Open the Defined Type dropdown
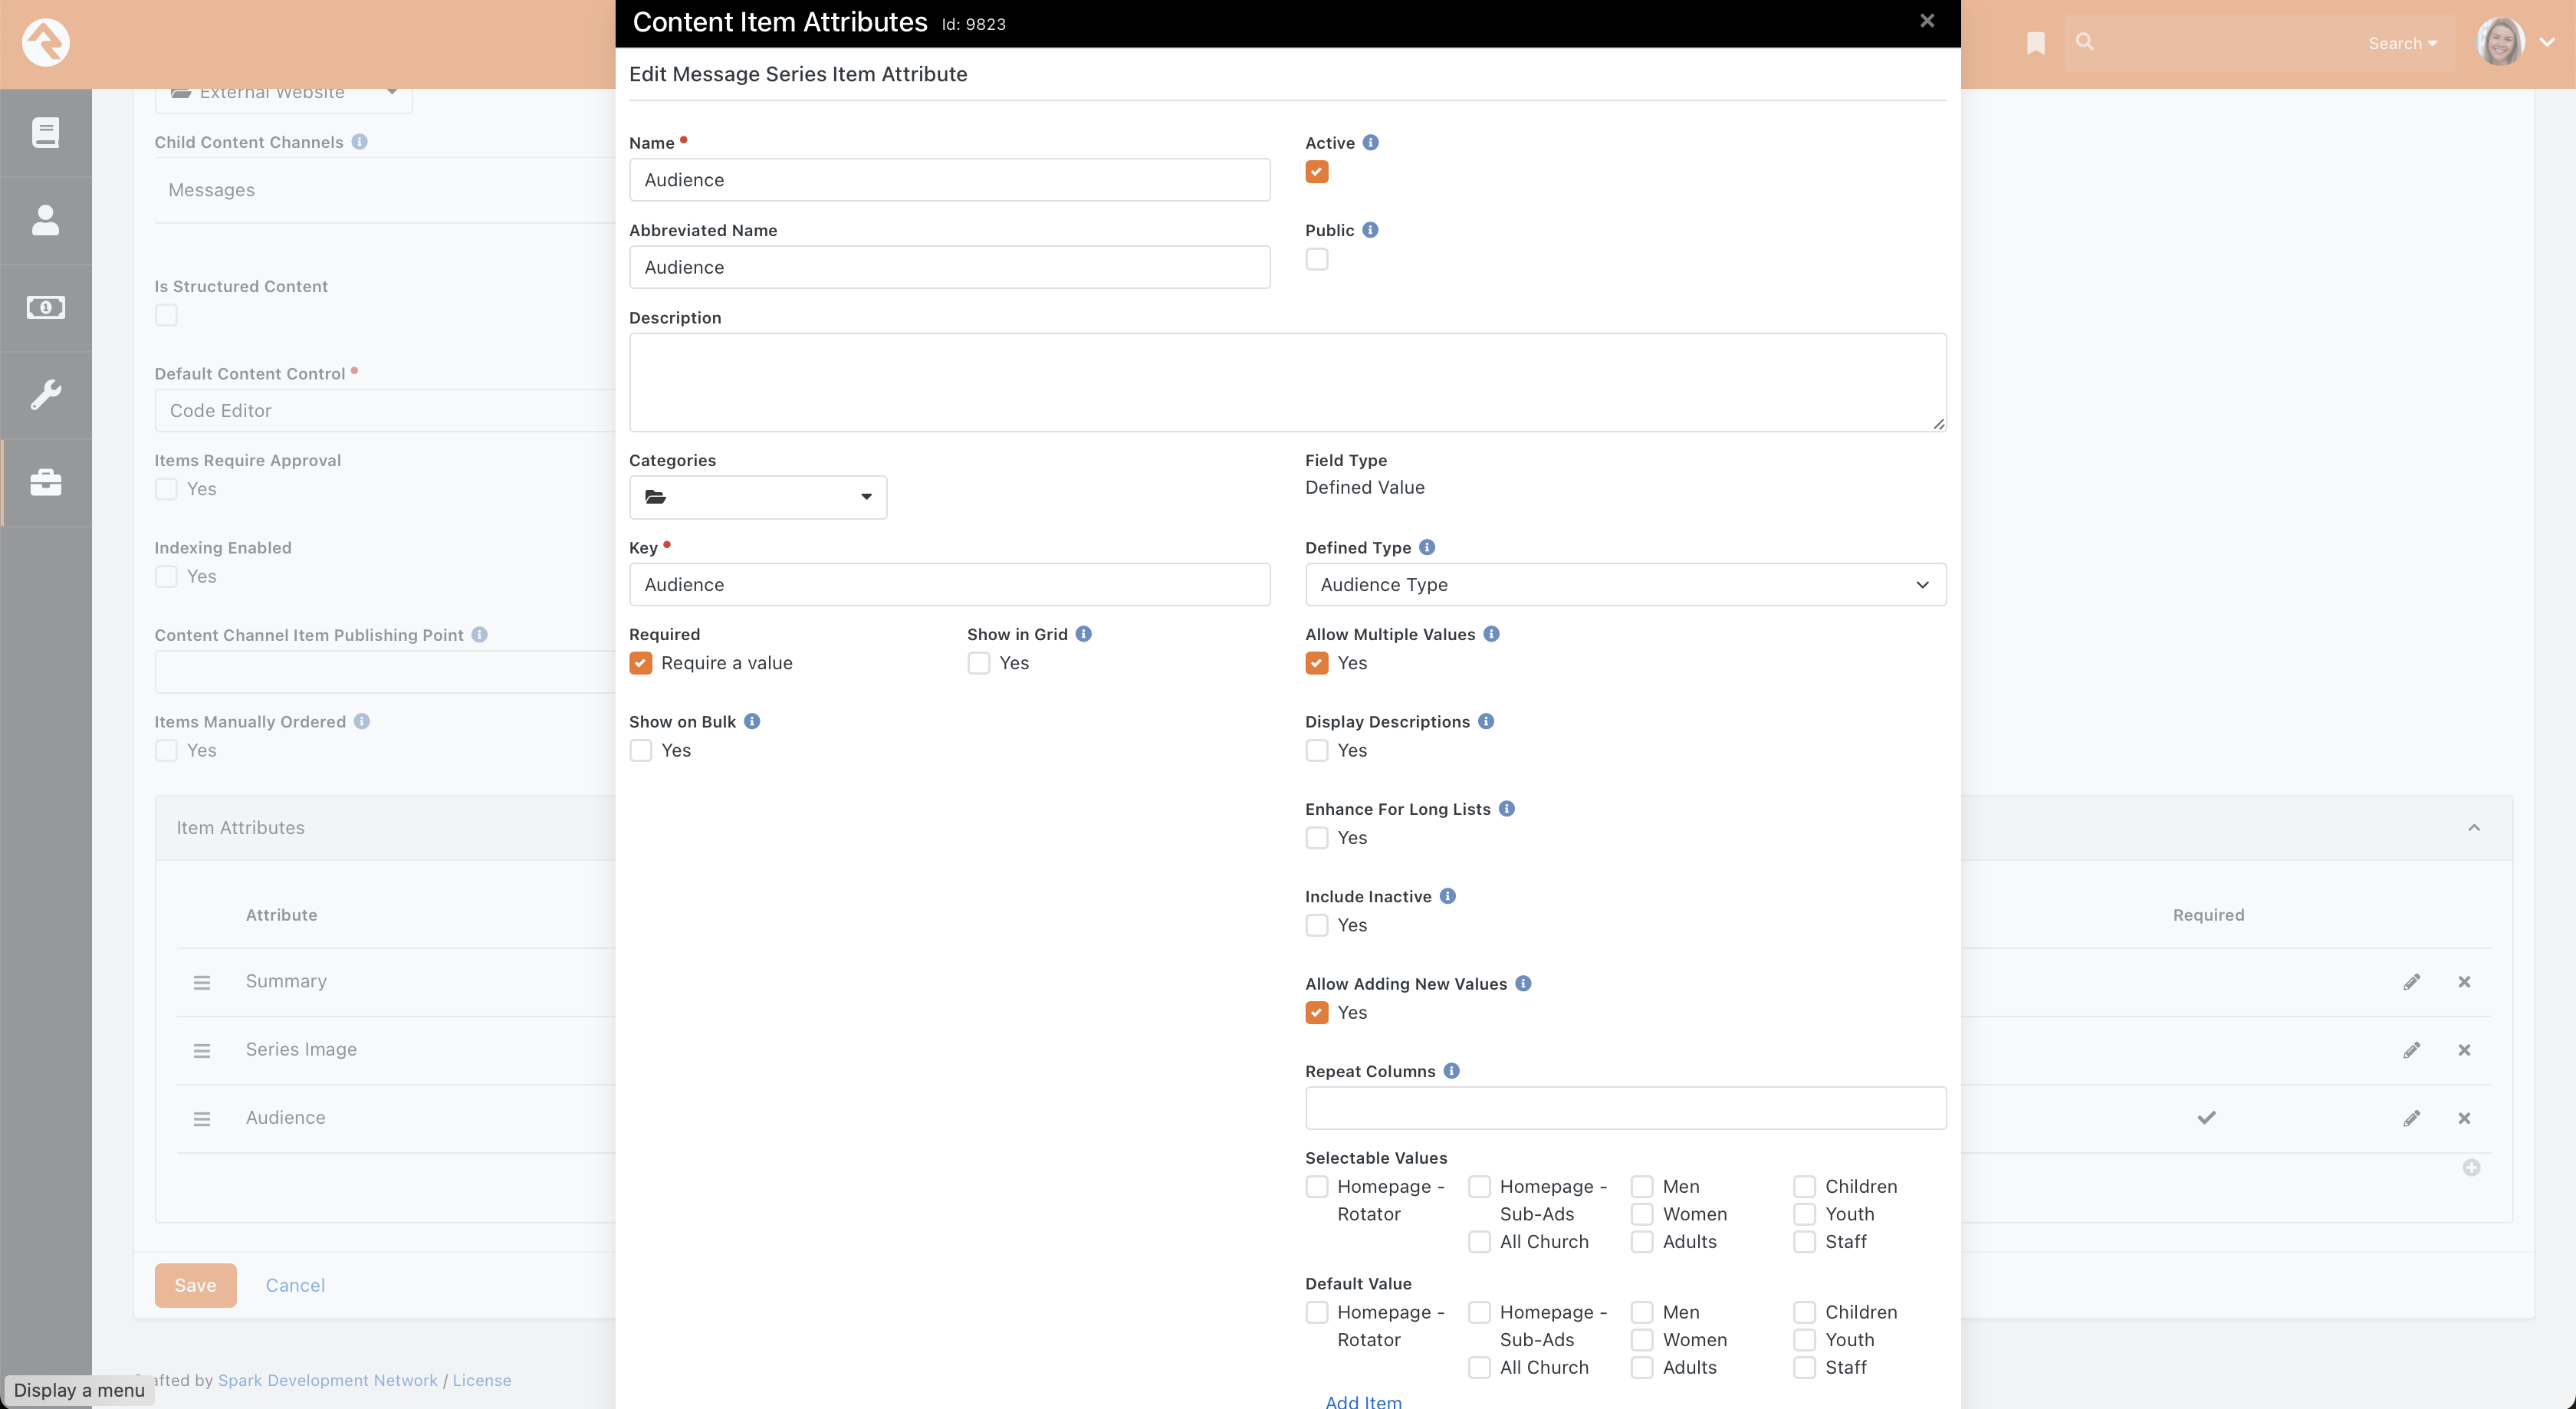The height and width of the screenshot is (1409, 2576). pyautogui.click(x=1625, y=585)
